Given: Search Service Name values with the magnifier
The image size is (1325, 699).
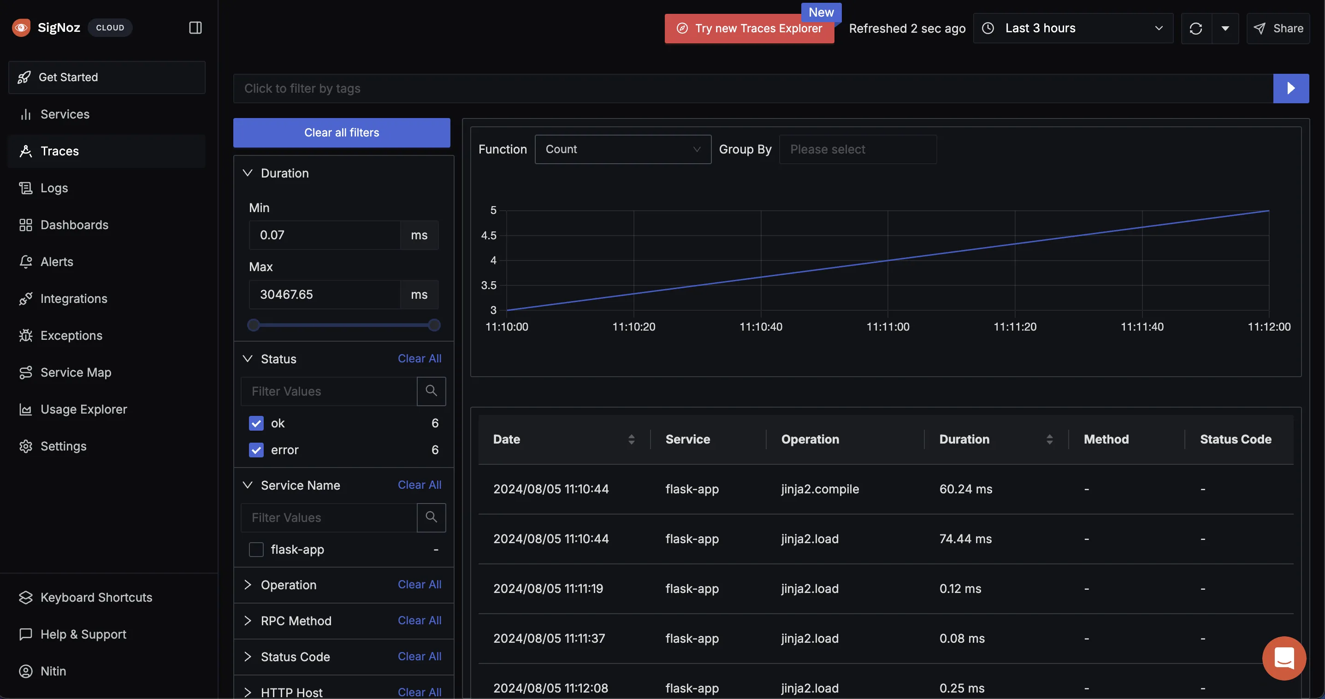Looking at the screenshot, I should (431, 517).
